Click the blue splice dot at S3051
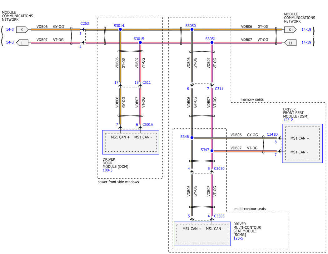Image resolution: width=328 pixels, height=254 pixels. [x=212, y=42]
